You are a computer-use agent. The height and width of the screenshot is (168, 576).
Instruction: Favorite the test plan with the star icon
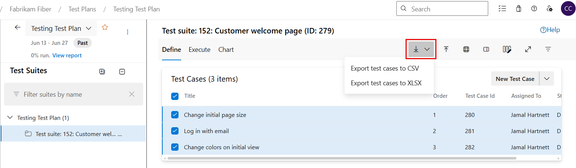point(105,27)
